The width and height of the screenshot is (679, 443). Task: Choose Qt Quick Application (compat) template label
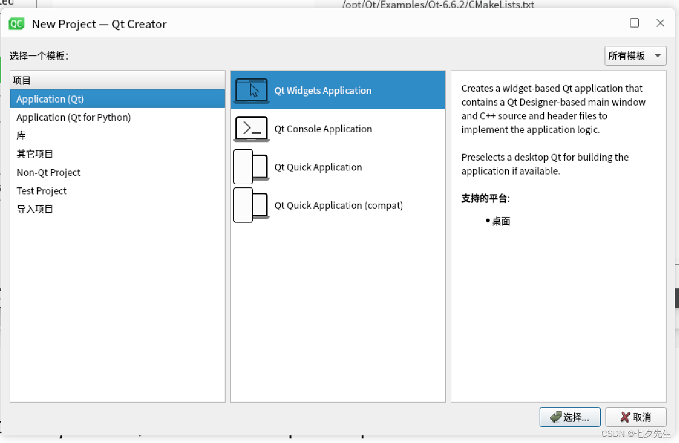(x=338, y=206)
